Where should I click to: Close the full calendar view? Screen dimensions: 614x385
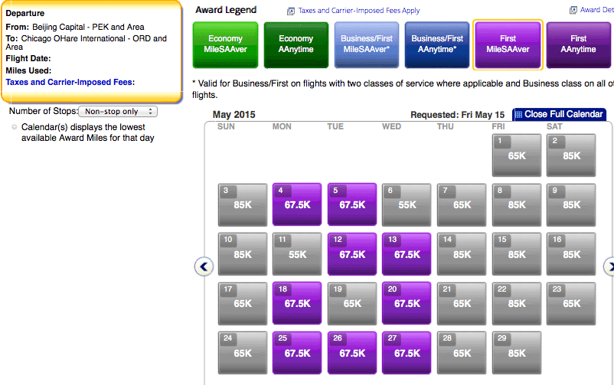(x=559, y=114)
